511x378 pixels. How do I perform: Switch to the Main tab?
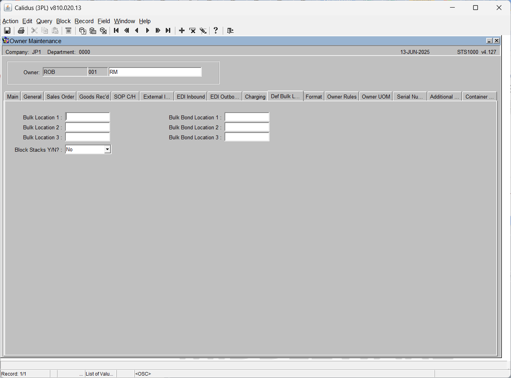[13, 97]
